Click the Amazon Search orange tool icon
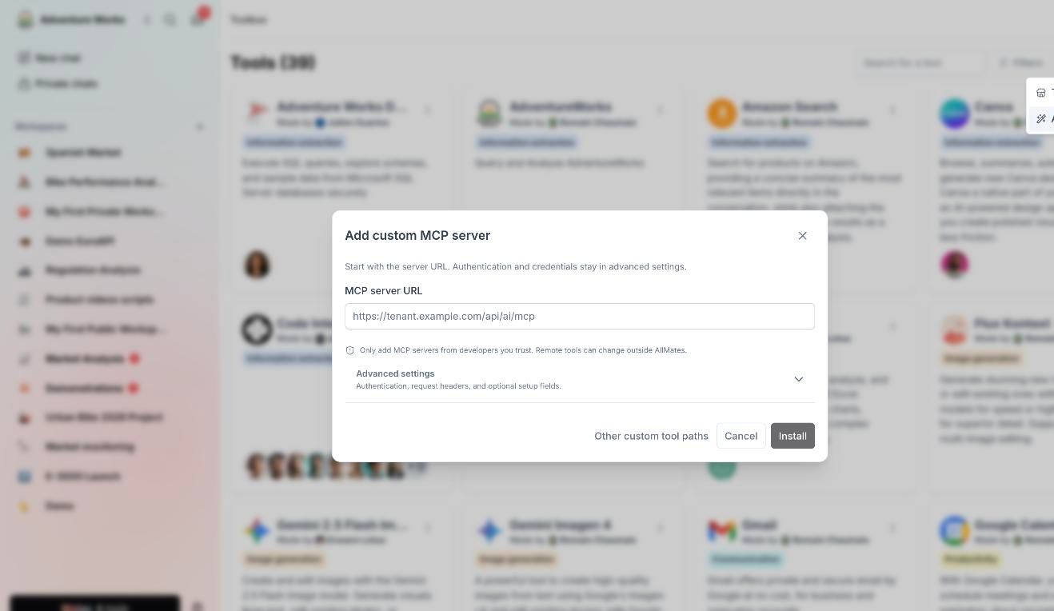 (721, 114)
